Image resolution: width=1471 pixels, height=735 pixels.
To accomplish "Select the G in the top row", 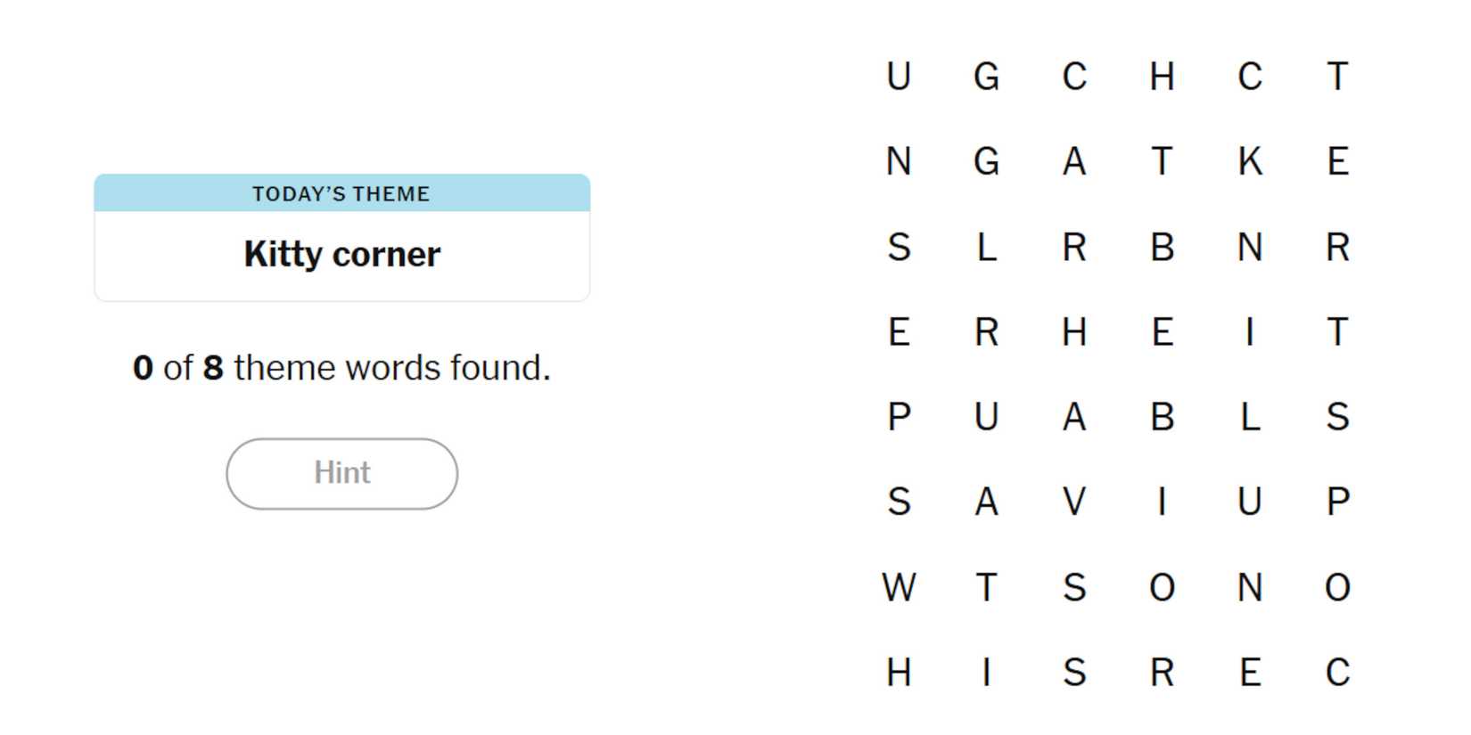I will [x=986, y=77].
